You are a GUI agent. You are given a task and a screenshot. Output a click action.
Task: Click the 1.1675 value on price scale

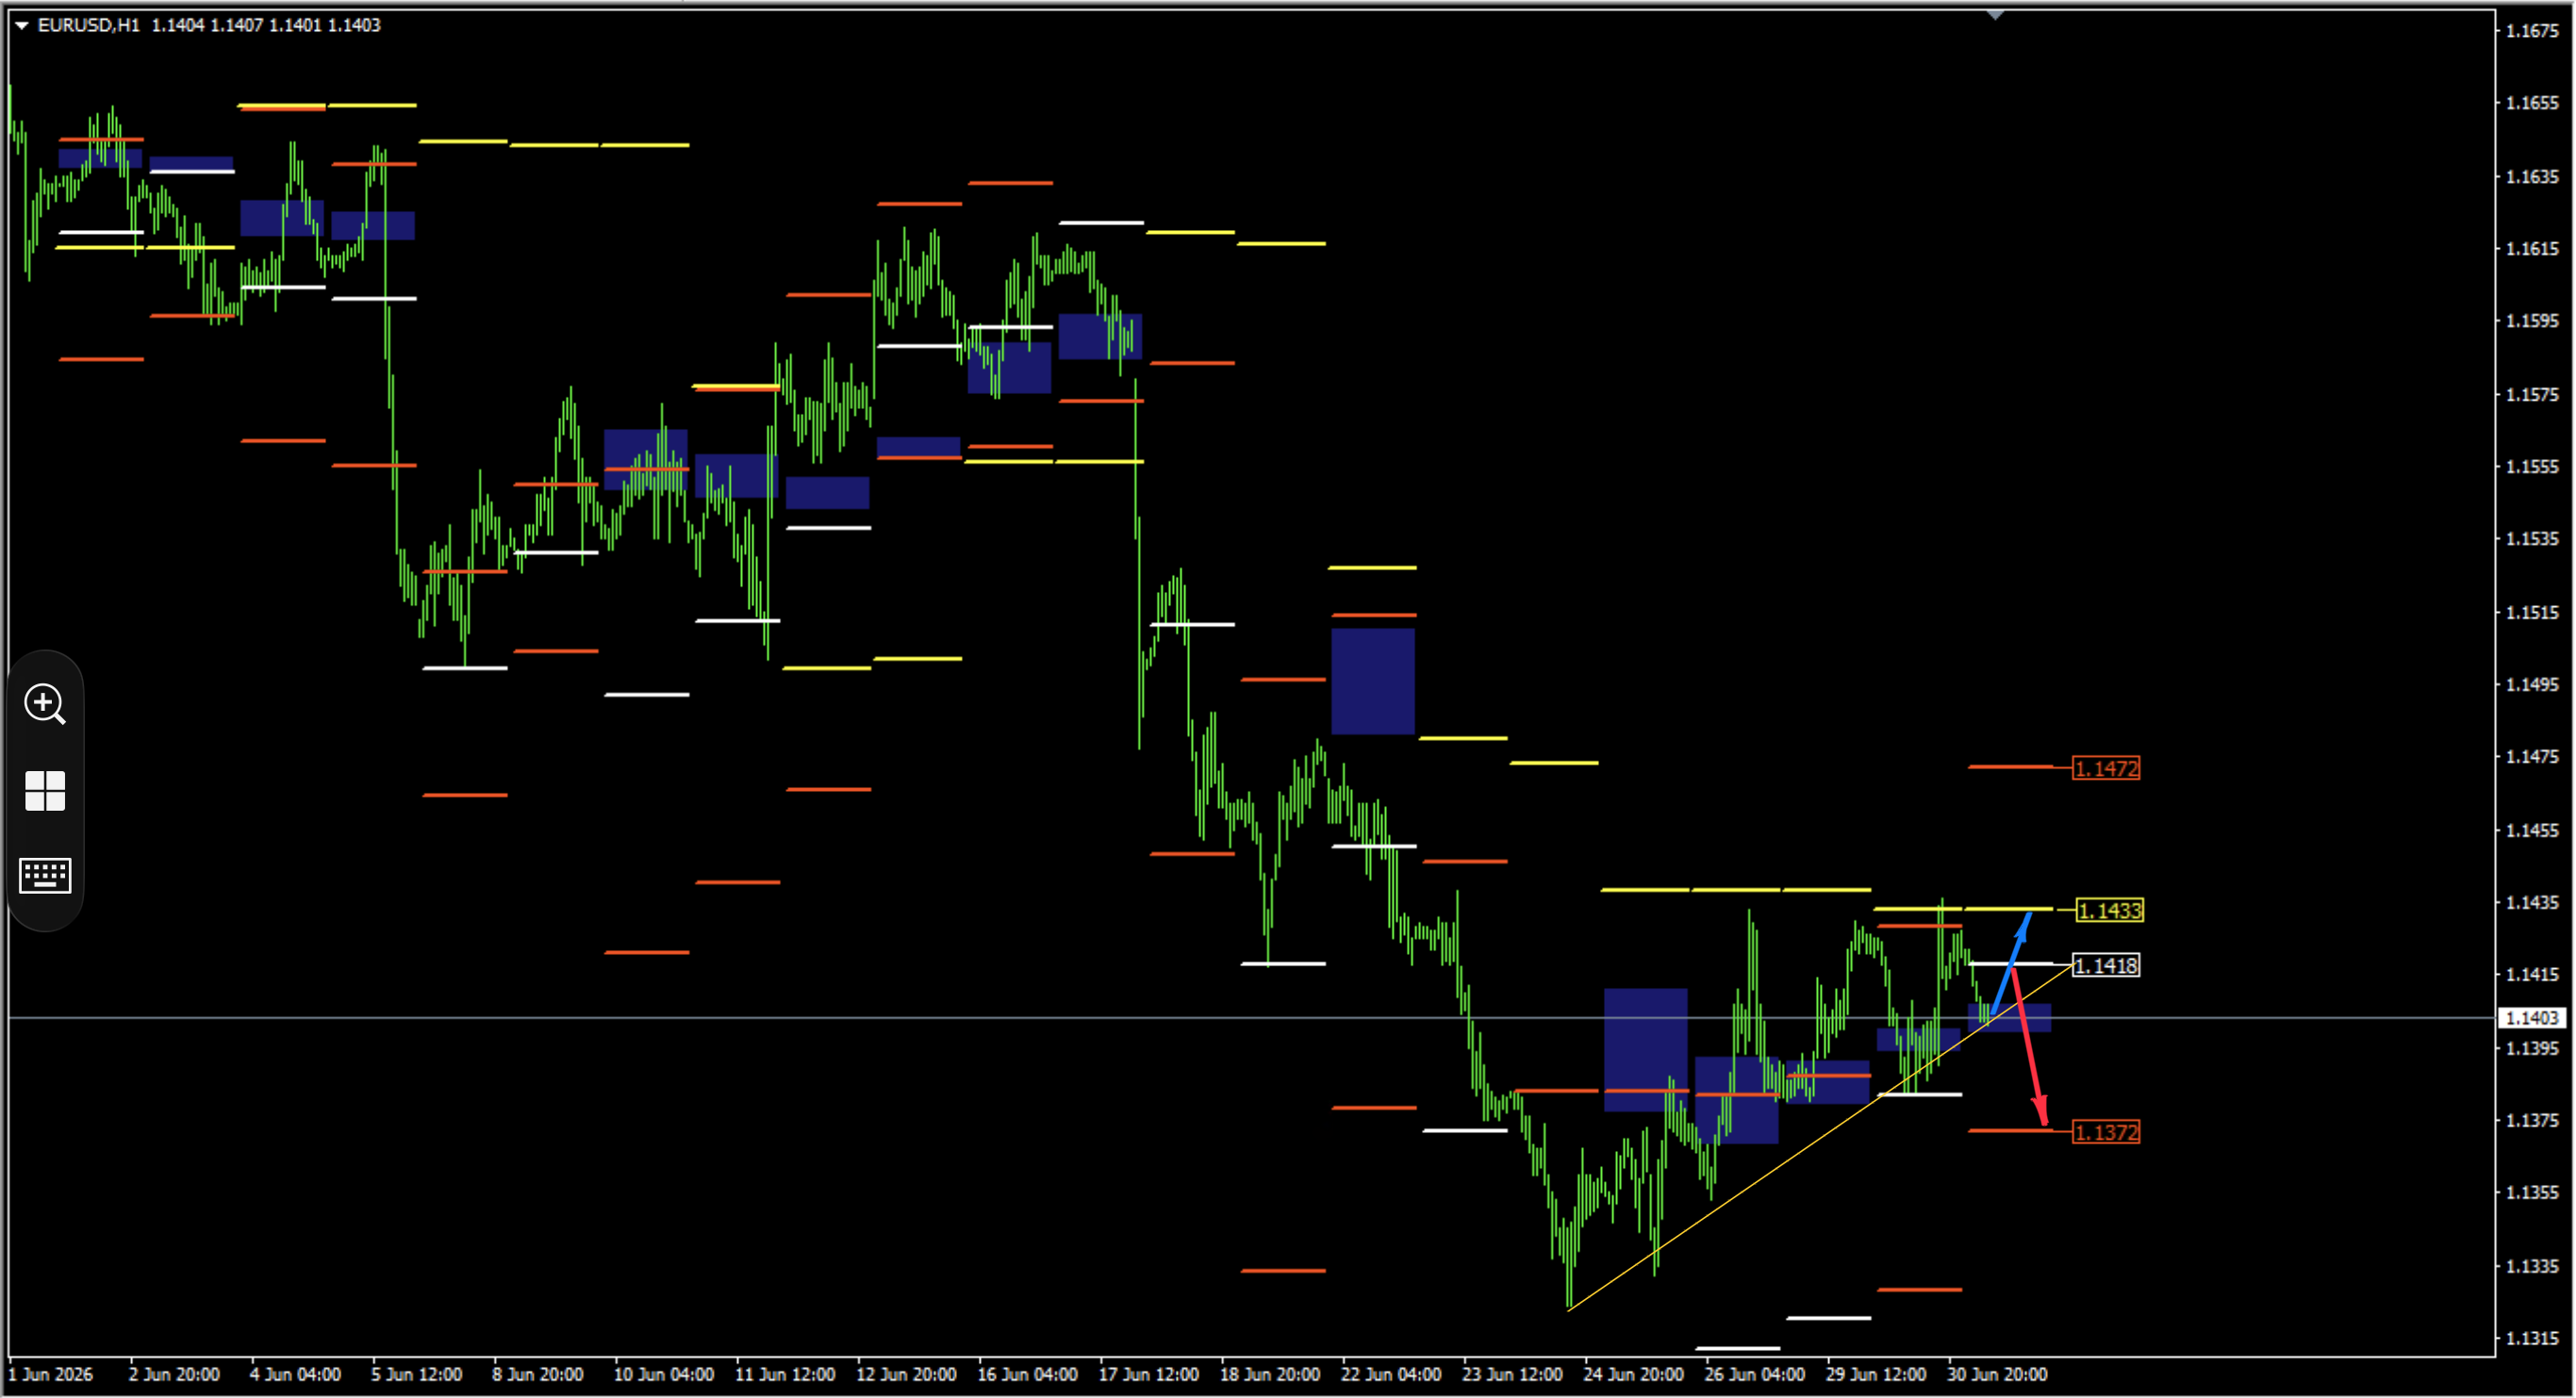[x=2532, y=31]
